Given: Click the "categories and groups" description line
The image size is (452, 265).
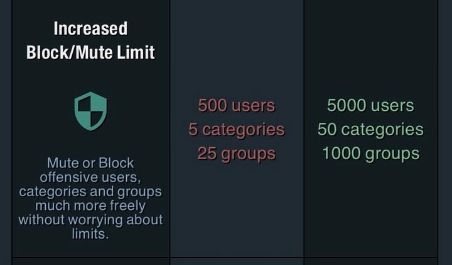Looking at the screenshot, I should 90,192.
